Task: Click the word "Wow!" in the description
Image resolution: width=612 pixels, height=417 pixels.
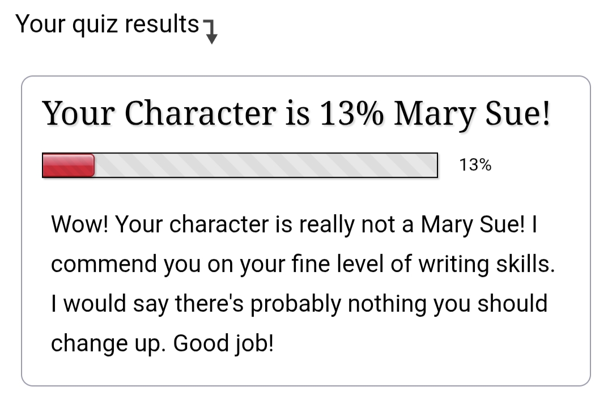Action: [79, 225]
